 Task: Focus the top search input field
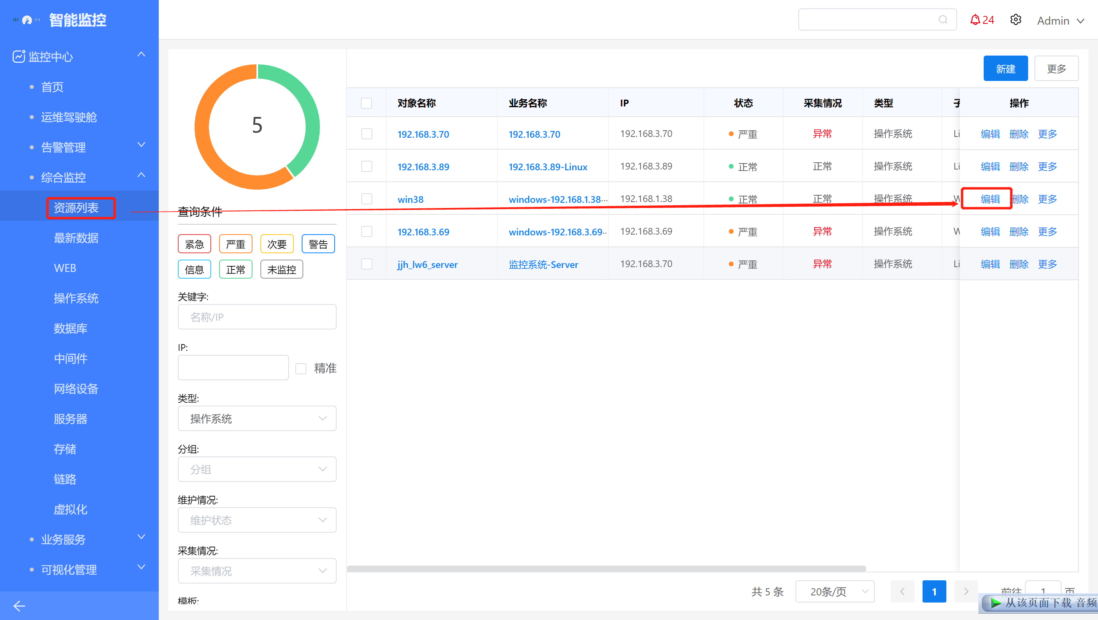877,19
